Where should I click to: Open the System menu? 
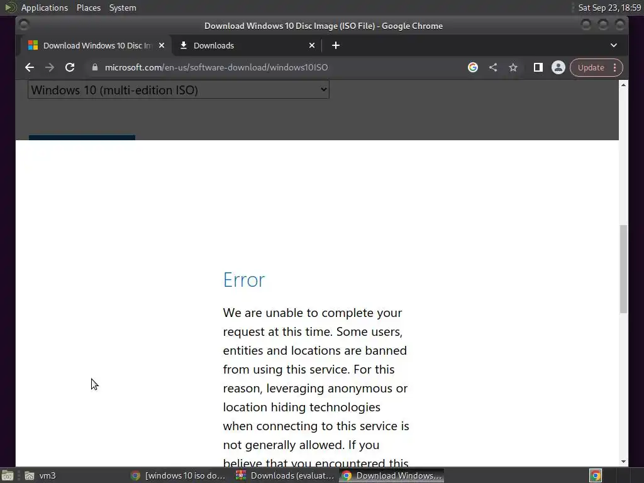[x=123, y=8]
